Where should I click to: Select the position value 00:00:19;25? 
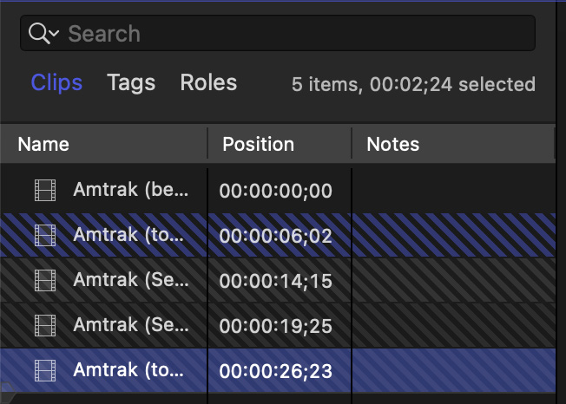pyautogui.click(x=275, y=326)
